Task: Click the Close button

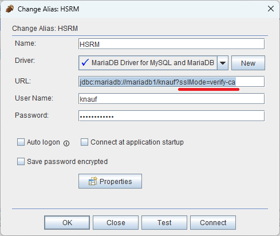Action: (x=116, y=222)
